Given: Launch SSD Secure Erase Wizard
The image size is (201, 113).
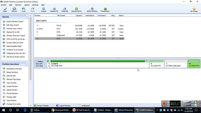Looking at the screenshot, I should point(15,57).
